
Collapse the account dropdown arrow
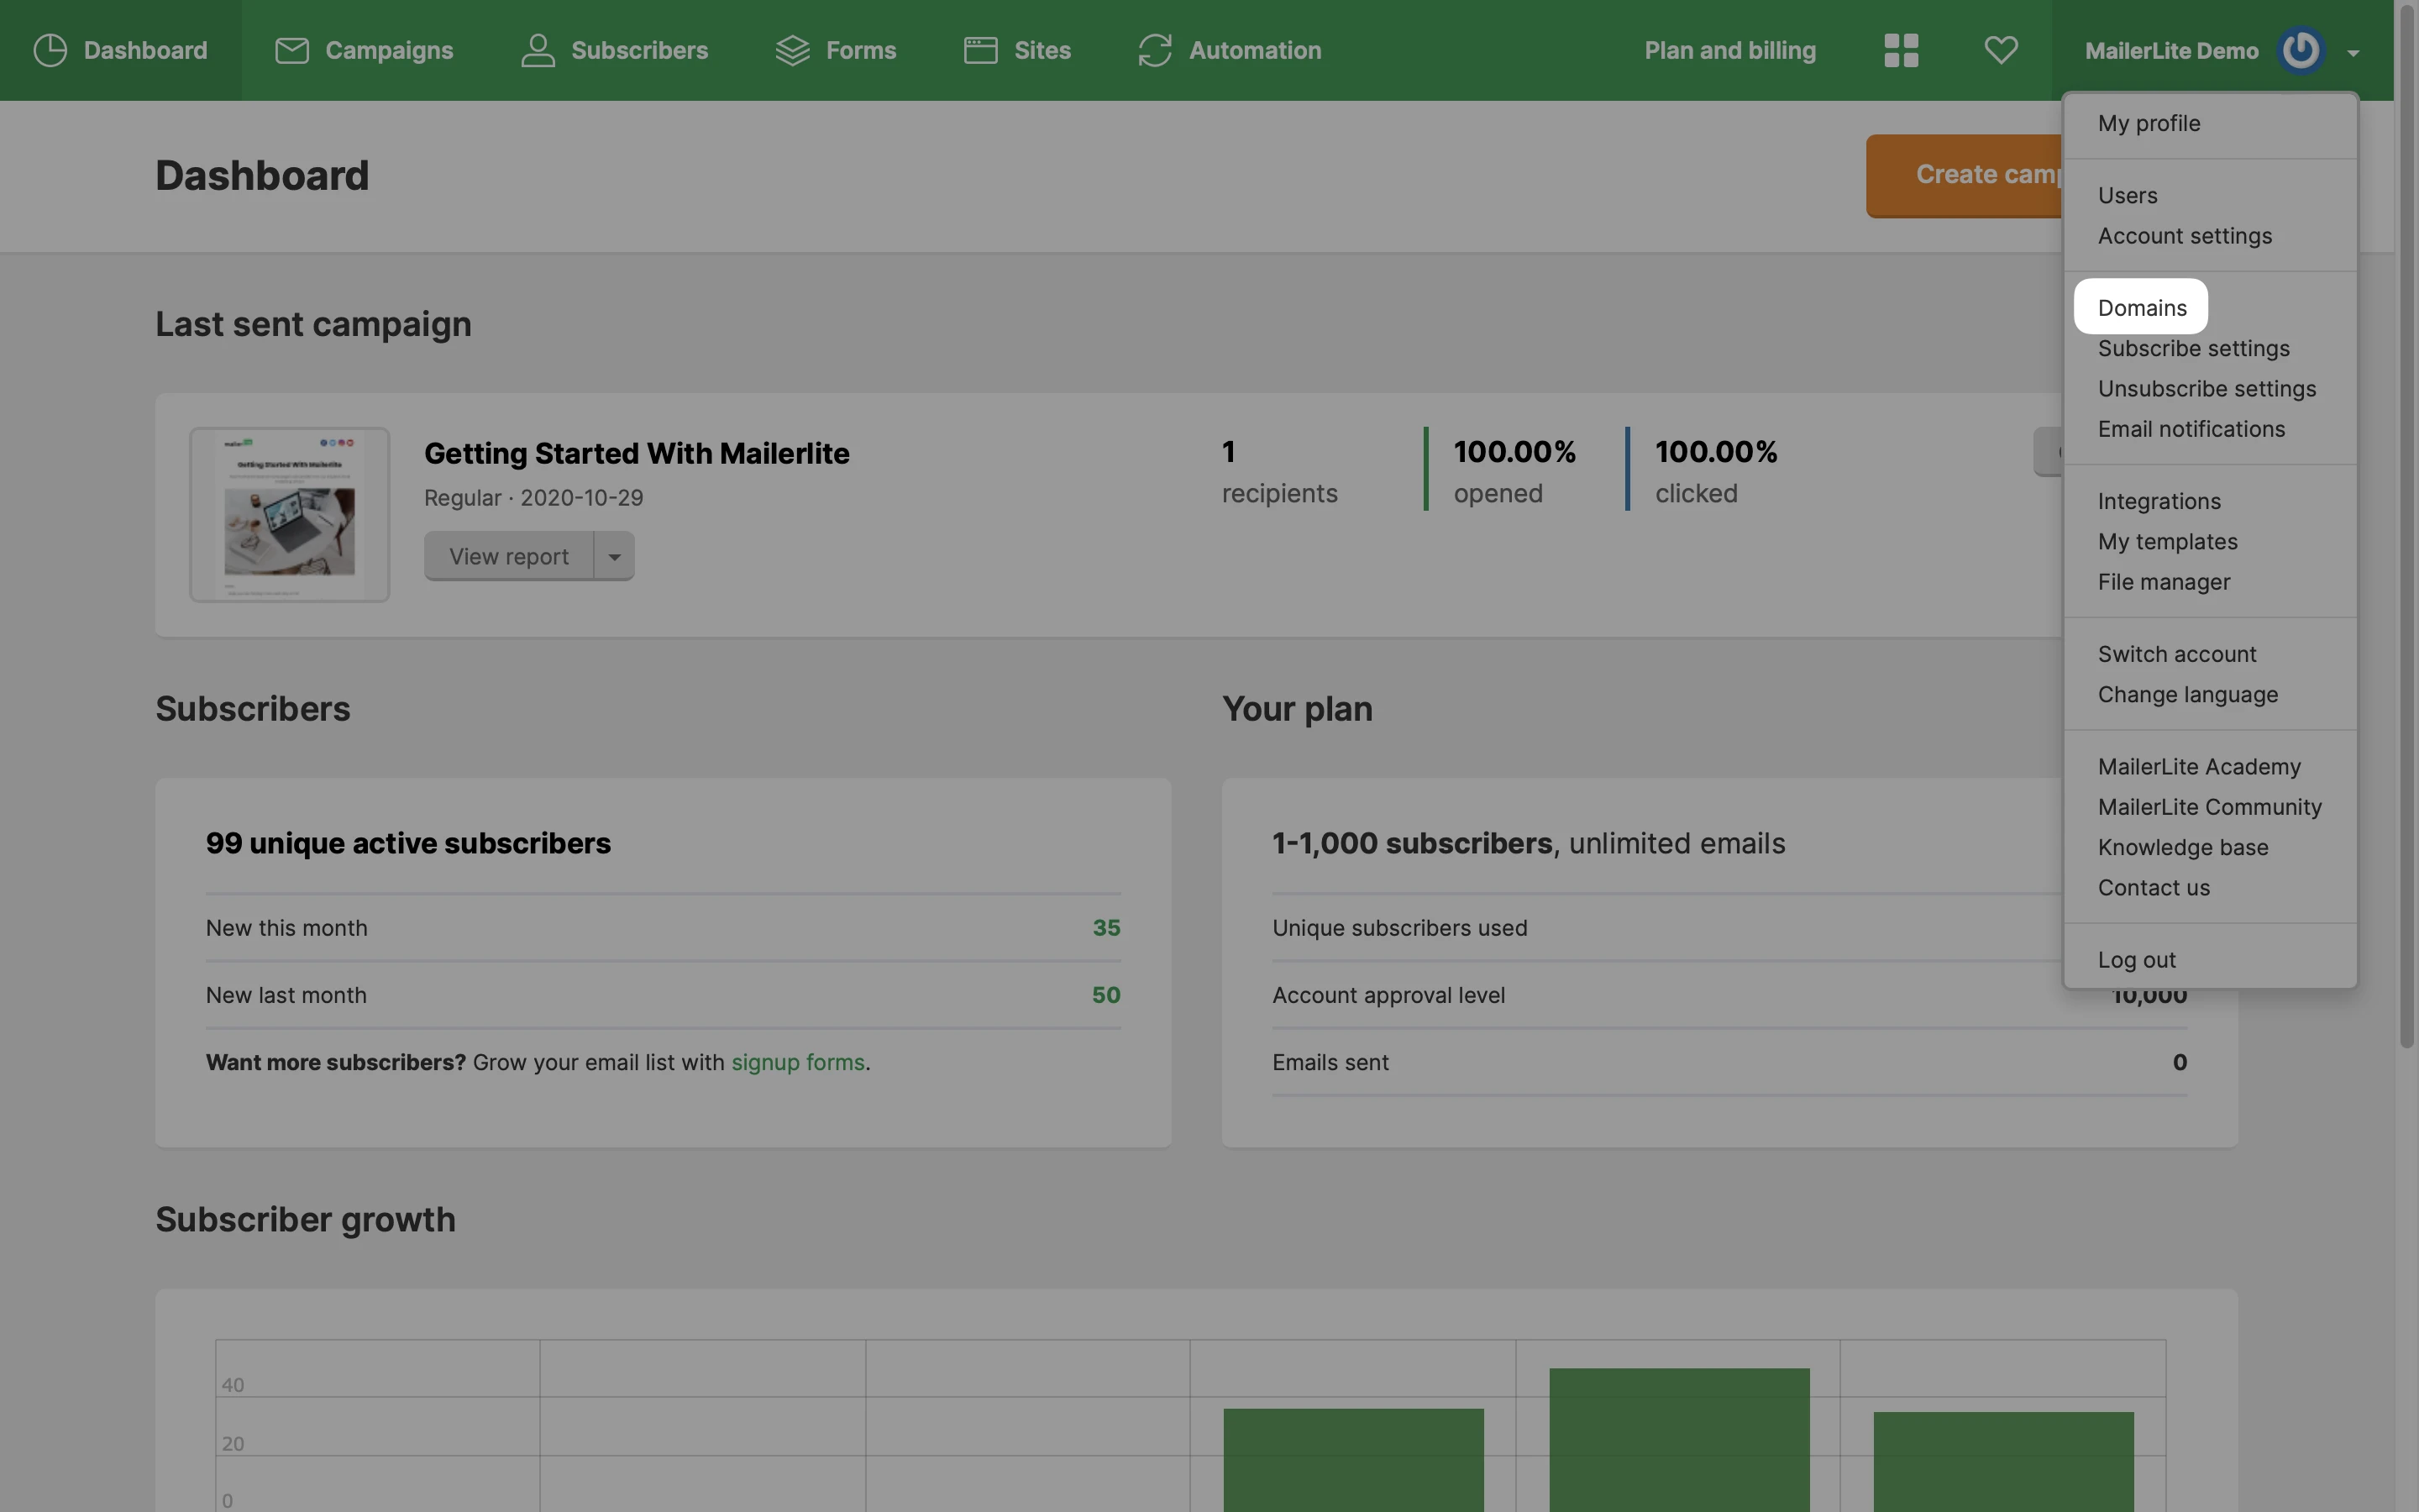[2353, 53]
